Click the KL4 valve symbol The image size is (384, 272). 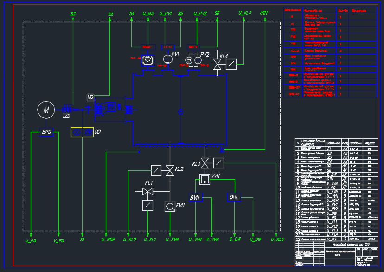pos(217,64)
